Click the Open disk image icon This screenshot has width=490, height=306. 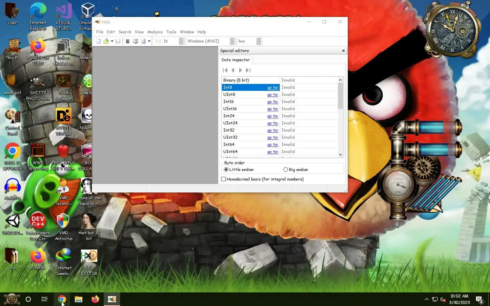(143, 41)
